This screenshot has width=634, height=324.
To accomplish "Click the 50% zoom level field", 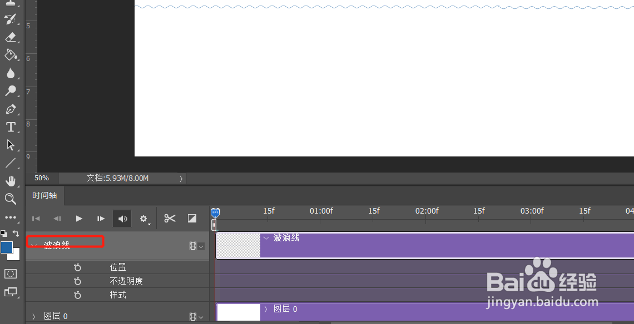I will (x=42, y=178).
